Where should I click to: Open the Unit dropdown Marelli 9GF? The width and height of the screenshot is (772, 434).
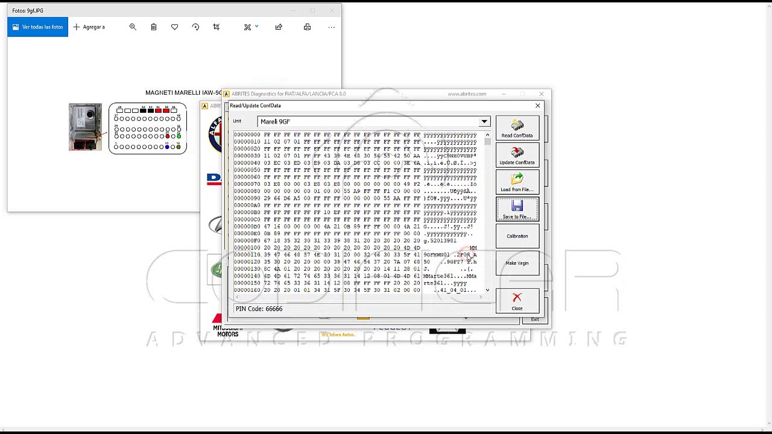(484, 122)
